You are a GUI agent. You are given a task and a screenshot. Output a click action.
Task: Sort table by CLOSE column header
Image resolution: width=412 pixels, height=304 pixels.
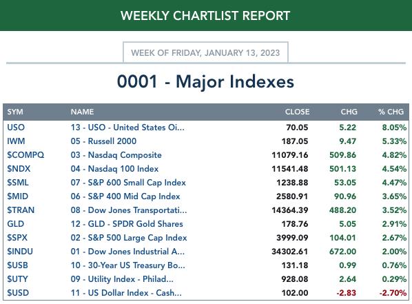[297, 112]
